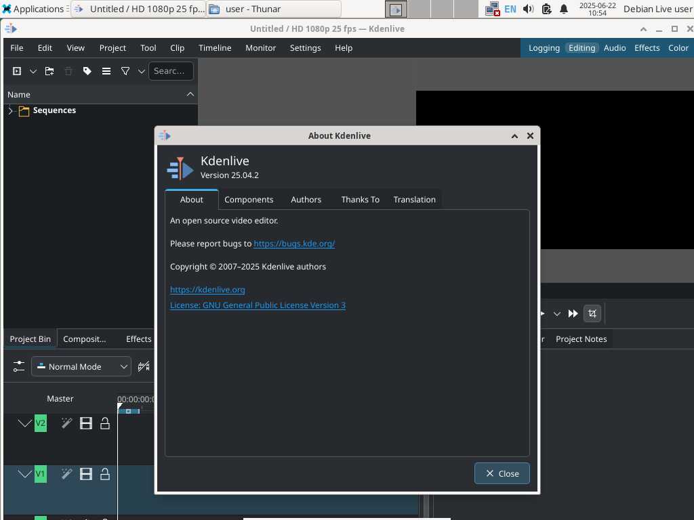Click the volume icon in system tray
This screenshot has height=520, width=694.
(x=528, y=9)
